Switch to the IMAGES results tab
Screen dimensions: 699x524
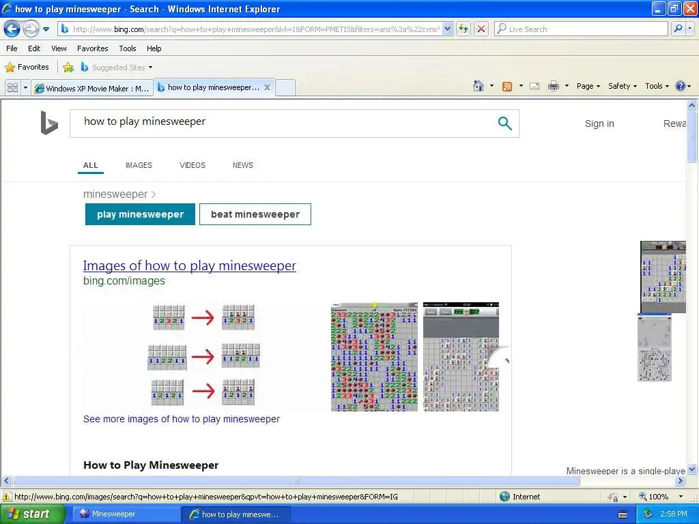coord(139,165)
